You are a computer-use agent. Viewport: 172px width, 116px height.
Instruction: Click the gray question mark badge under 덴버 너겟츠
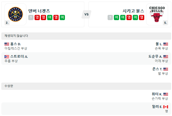click(31, 18)
